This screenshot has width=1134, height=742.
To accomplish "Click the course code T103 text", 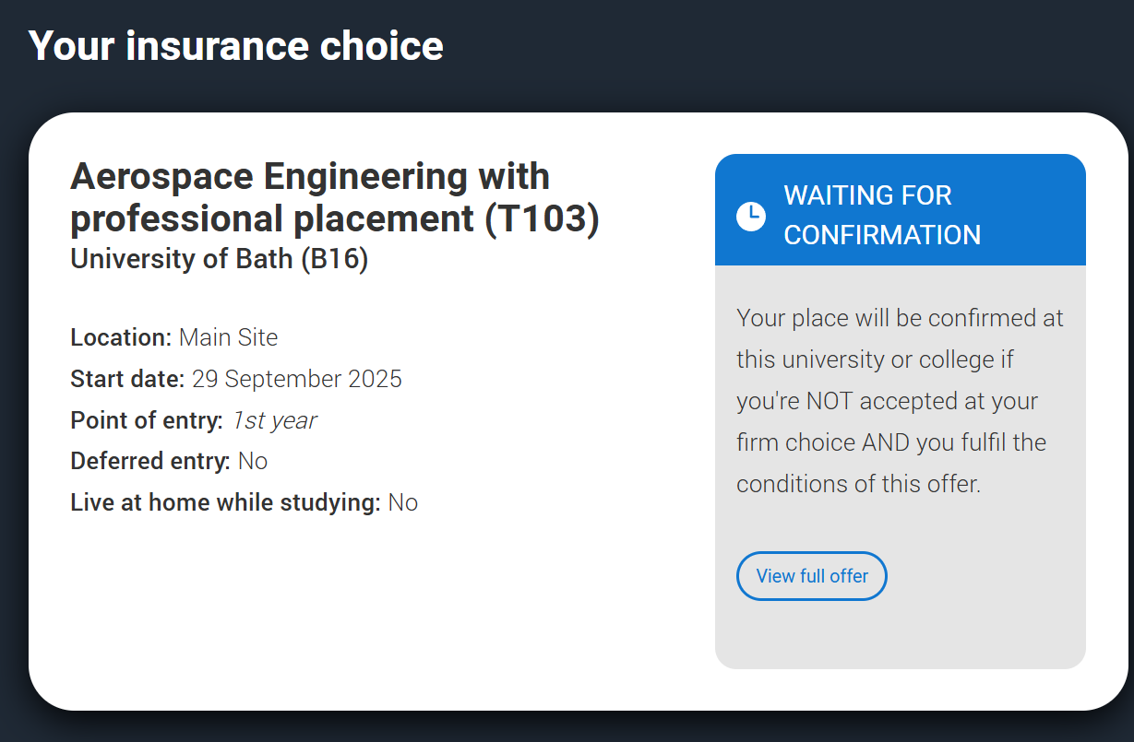I will tap(542, 219).
